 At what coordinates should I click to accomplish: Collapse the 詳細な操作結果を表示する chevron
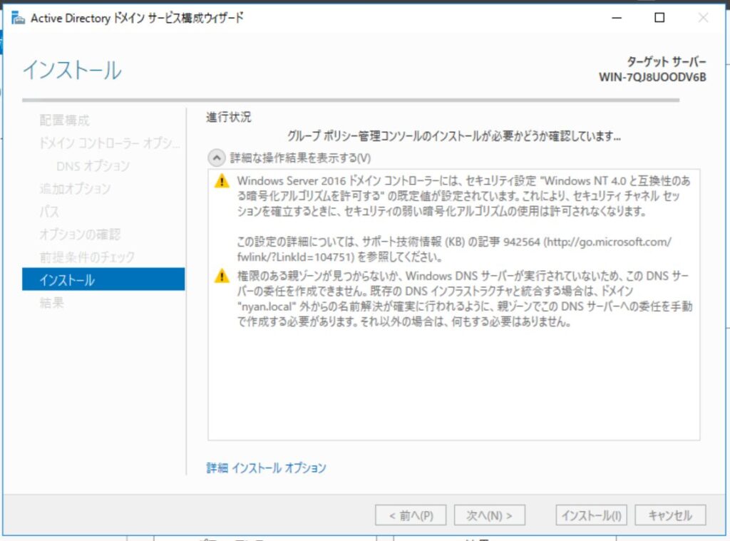pos(216,158)
